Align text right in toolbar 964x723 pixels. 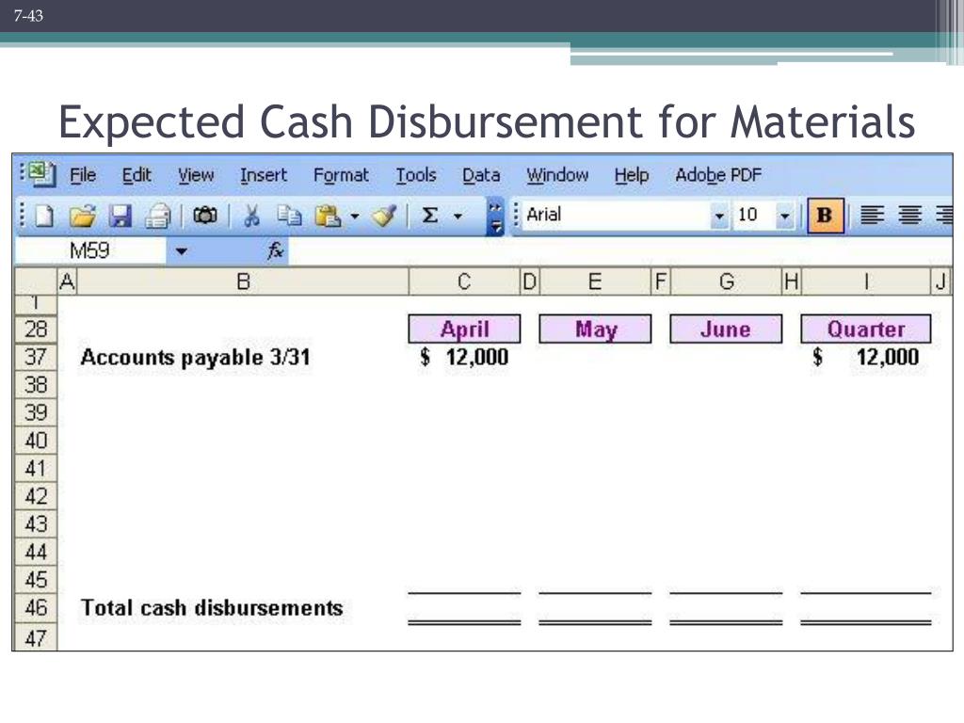[943, 216]
